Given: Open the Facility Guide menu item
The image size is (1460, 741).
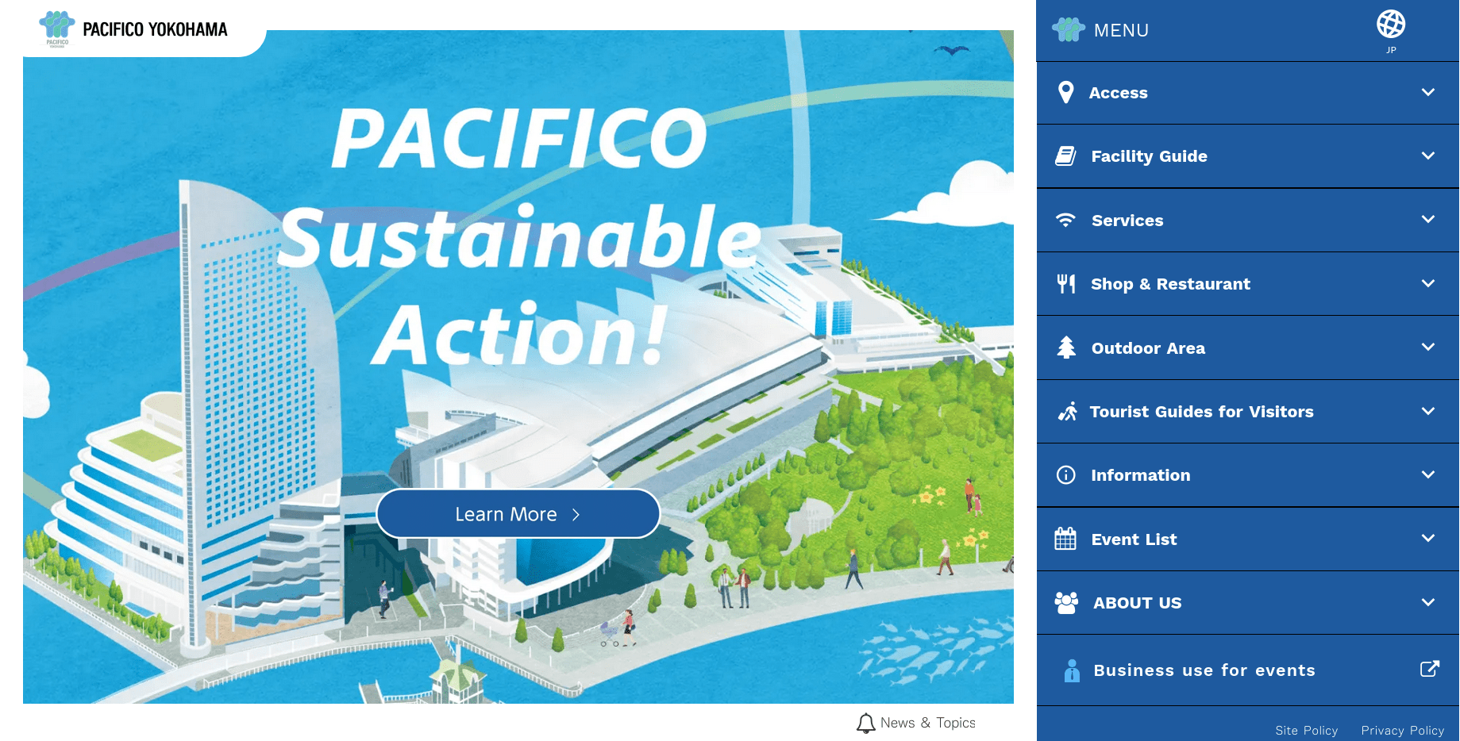Looking at the screenshot, I should [1149, 156].
